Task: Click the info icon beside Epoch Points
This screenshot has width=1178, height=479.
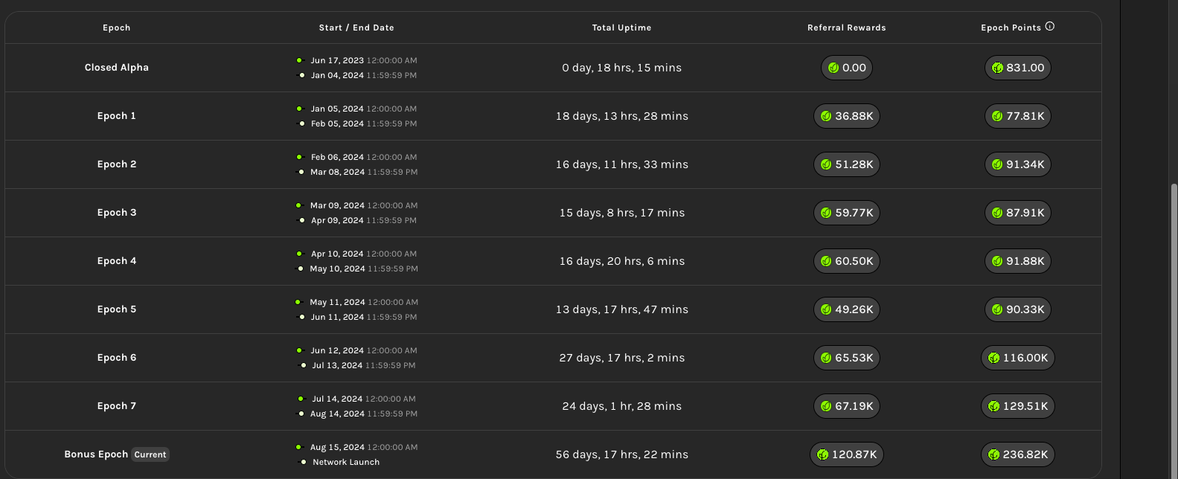Action: pyautogui.click(x=1050, y=27)
